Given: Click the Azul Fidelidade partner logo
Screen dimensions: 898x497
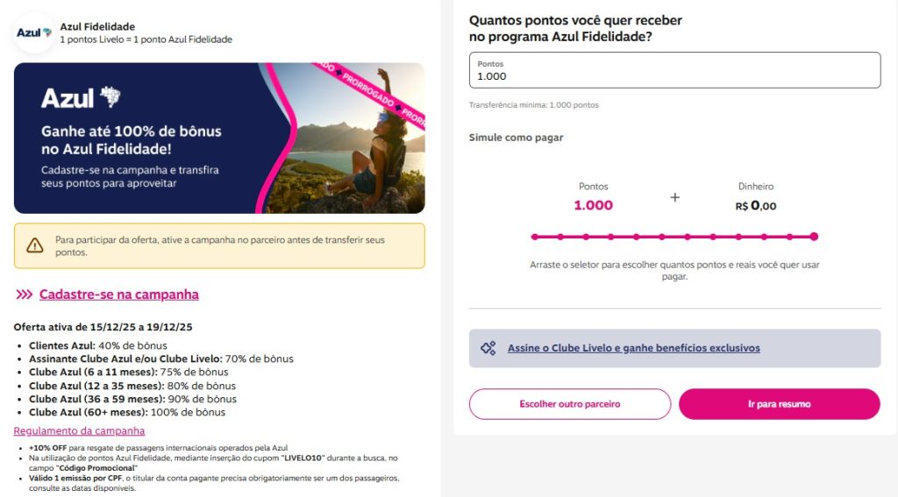Looking at the screenshot, I should point(34,33).
